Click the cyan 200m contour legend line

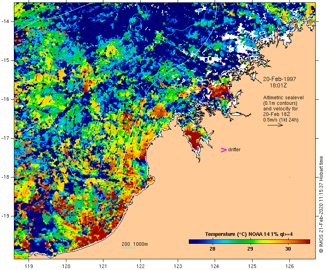tap(128, 248)
